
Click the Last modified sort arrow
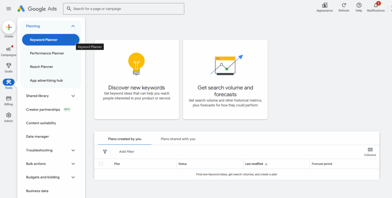coord(266,164)
